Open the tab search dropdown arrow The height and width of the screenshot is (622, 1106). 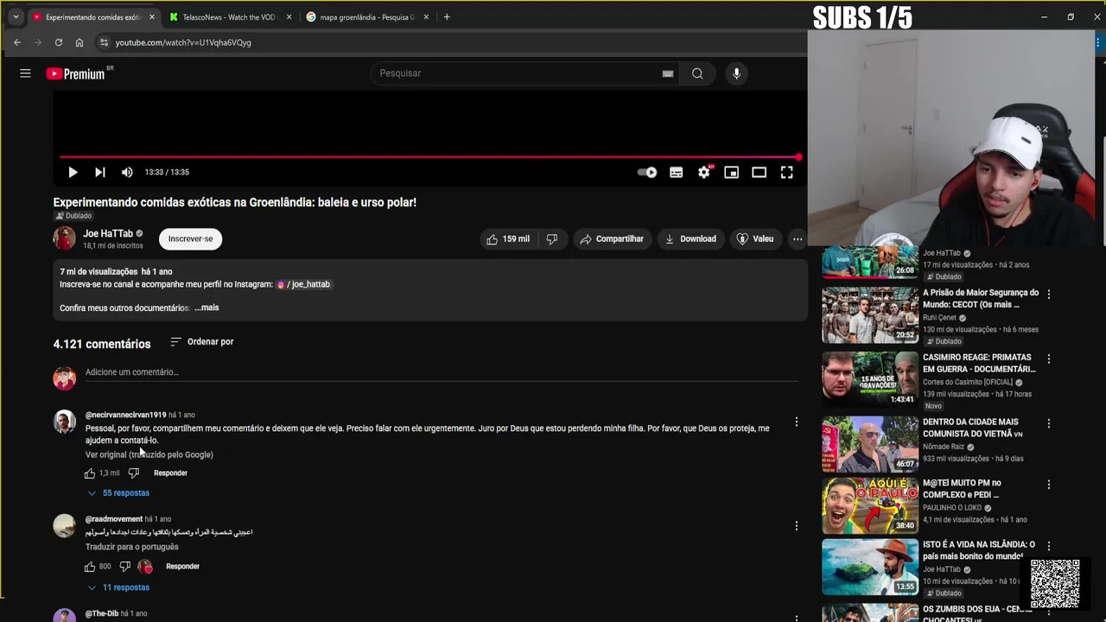[16, 17]
